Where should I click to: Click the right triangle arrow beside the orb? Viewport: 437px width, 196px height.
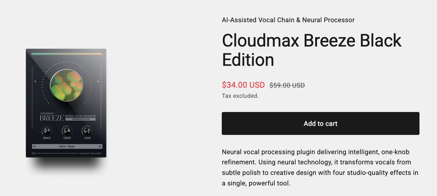[x=98, y=81]
